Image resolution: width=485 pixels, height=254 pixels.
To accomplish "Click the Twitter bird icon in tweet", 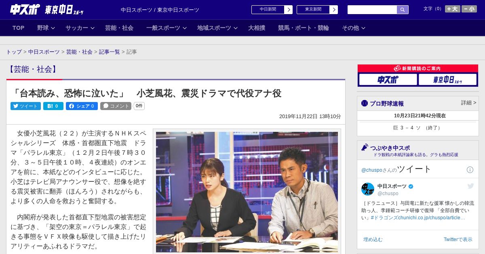I will (x=470, y=186).
